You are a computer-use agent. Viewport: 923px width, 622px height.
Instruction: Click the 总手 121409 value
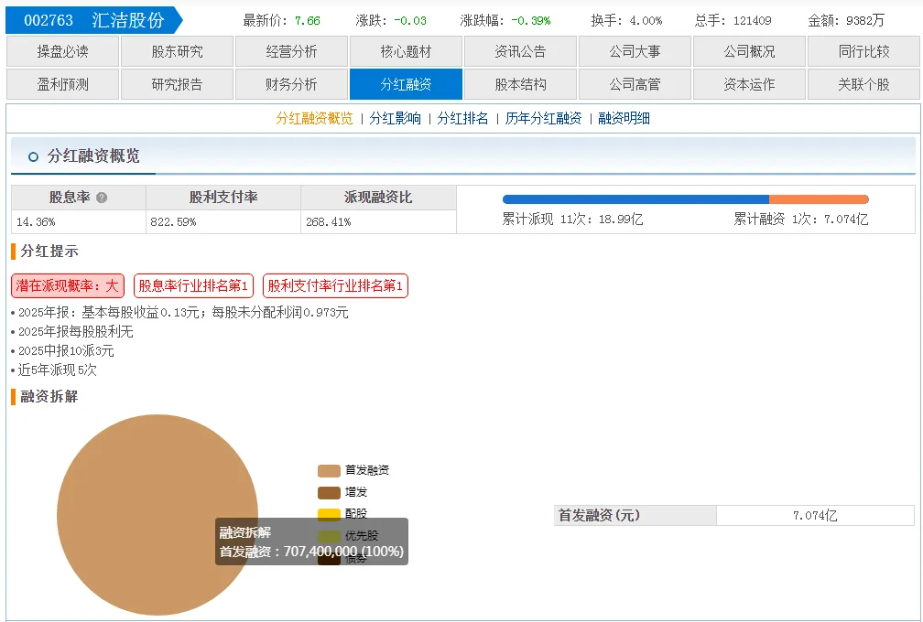pos(753,20)
